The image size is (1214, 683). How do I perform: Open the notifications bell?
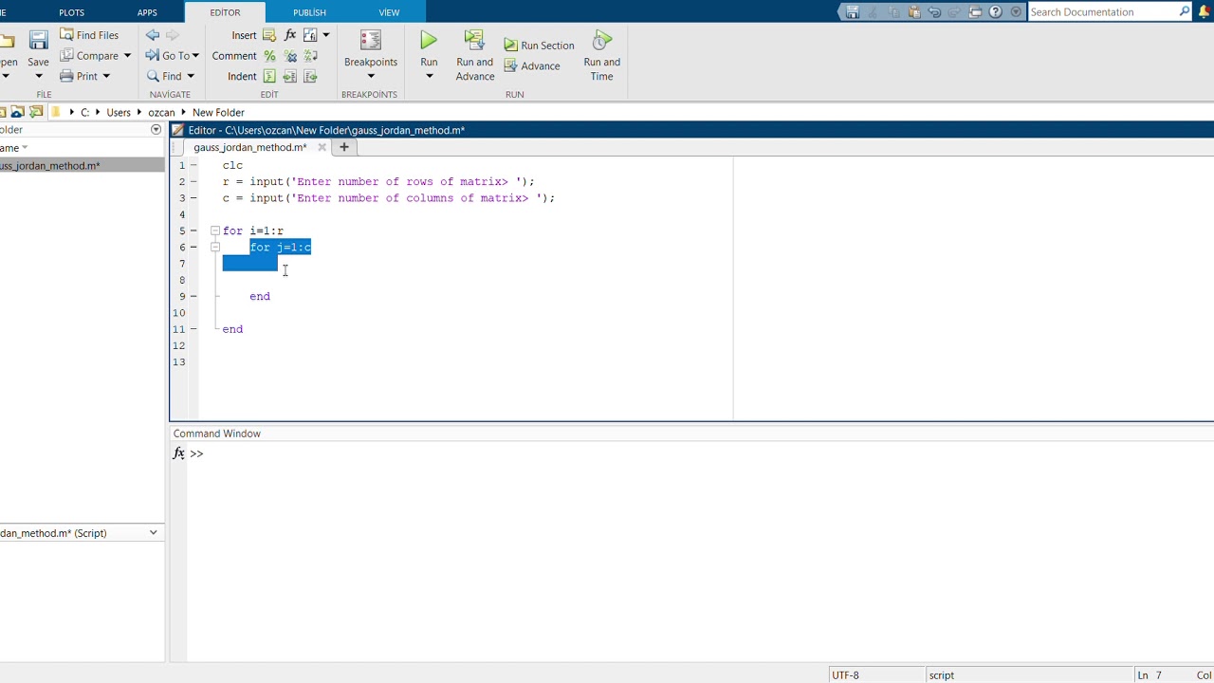[x=1205, y=12]
